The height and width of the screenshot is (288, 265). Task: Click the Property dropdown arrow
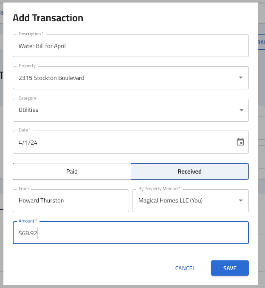point(241,78)
